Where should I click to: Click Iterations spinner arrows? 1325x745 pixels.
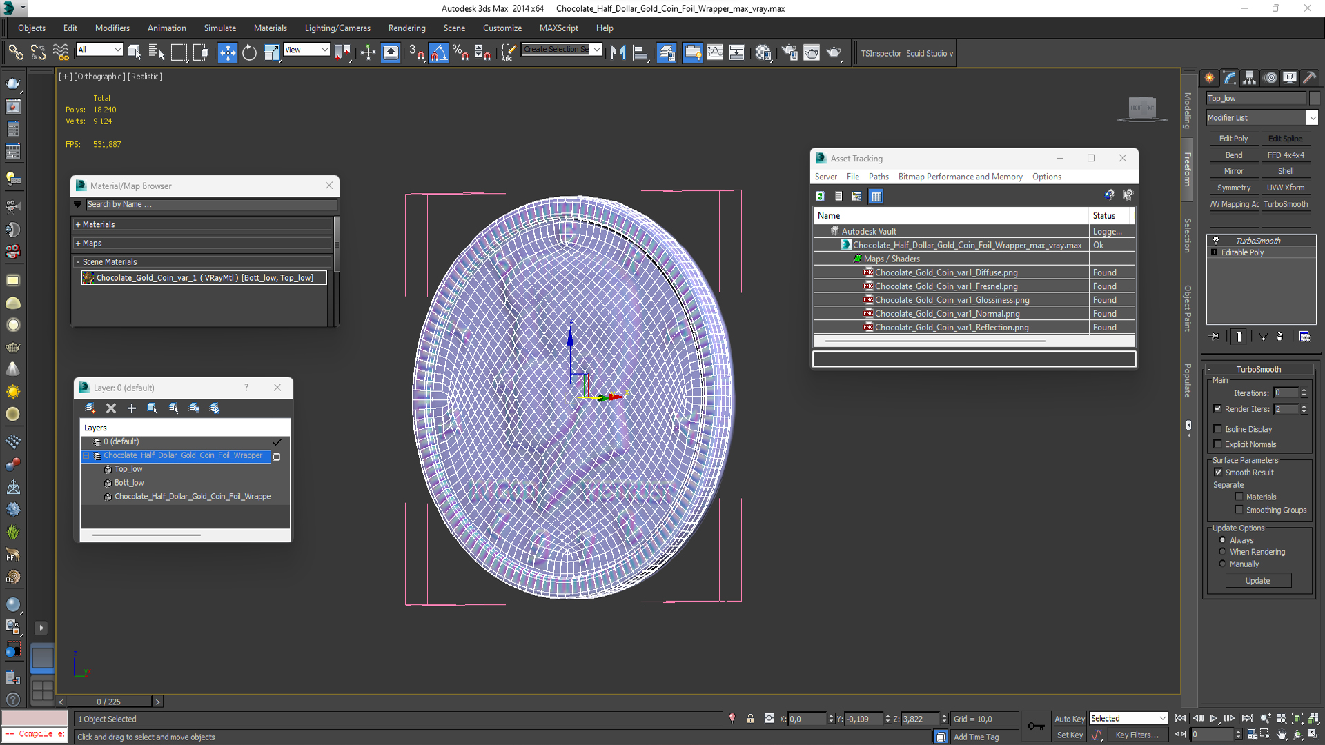click(1304, 393)
